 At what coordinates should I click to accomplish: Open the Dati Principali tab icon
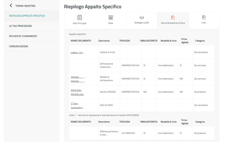click(80, 17)
